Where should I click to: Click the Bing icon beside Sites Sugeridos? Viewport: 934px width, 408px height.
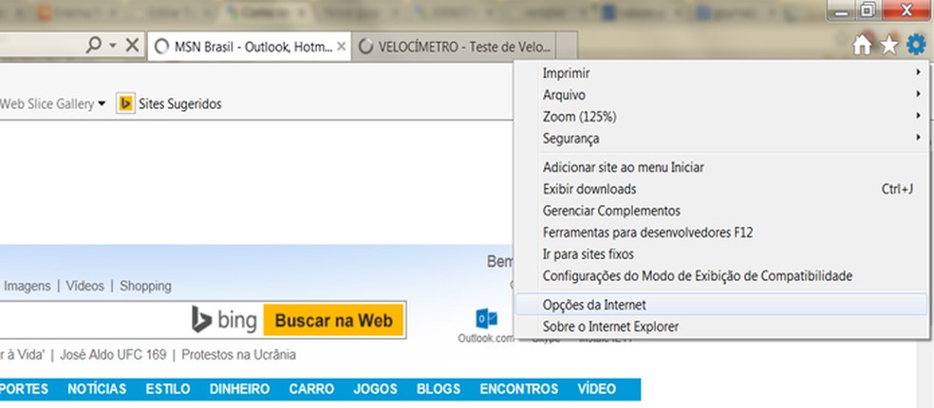point(125,103)
